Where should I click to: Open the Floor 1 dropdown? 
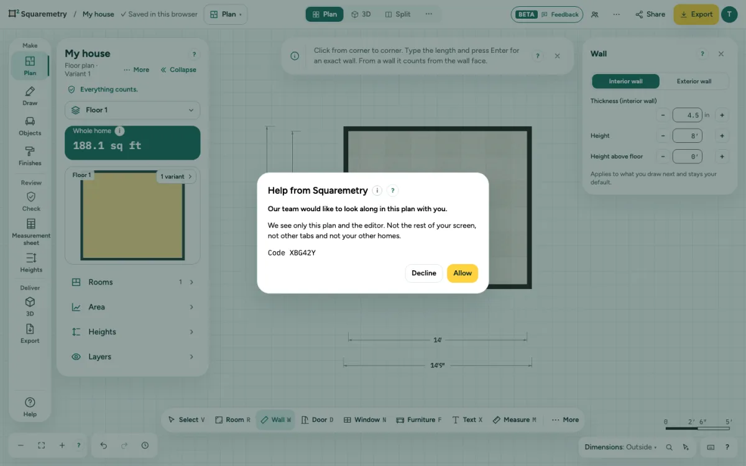pyautogui.click(x=132, y=110)
